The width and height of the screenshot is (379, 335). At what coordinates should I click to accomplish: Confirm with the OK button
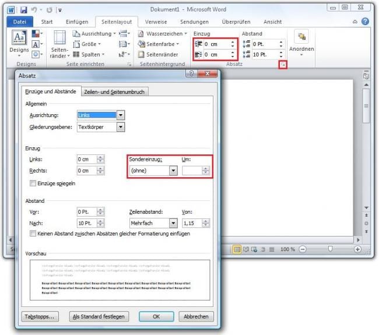(x=156, y=316)
